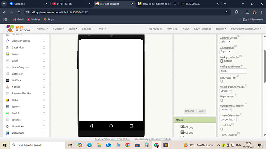Screen dimensions: 266x149
Task: Pick the Slider component icon
Action: click(7, 100)
